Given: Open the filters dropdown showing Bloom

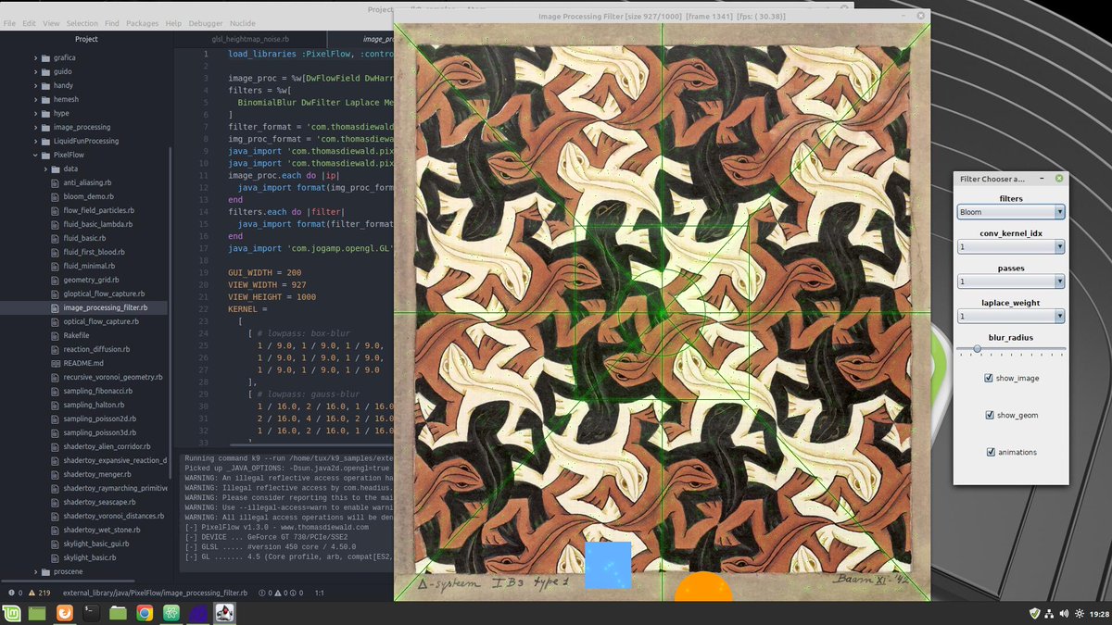Looking at the screenshot, I should pos(1011,211).
